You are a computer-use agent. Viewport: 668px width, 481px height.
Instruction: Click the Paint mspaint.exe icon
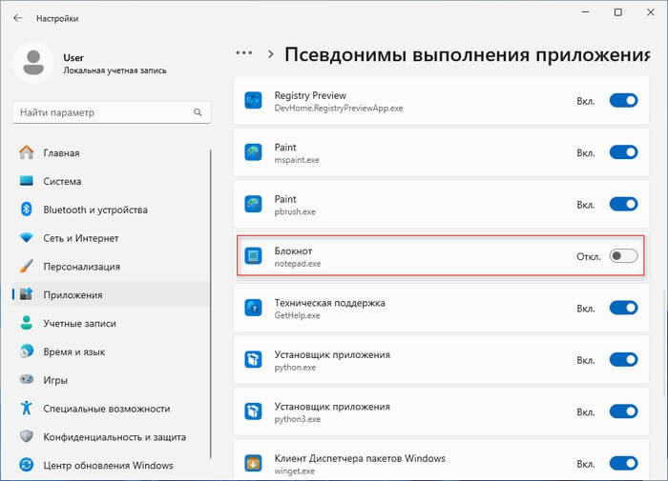pyautogui.click(x=253, y=152)
